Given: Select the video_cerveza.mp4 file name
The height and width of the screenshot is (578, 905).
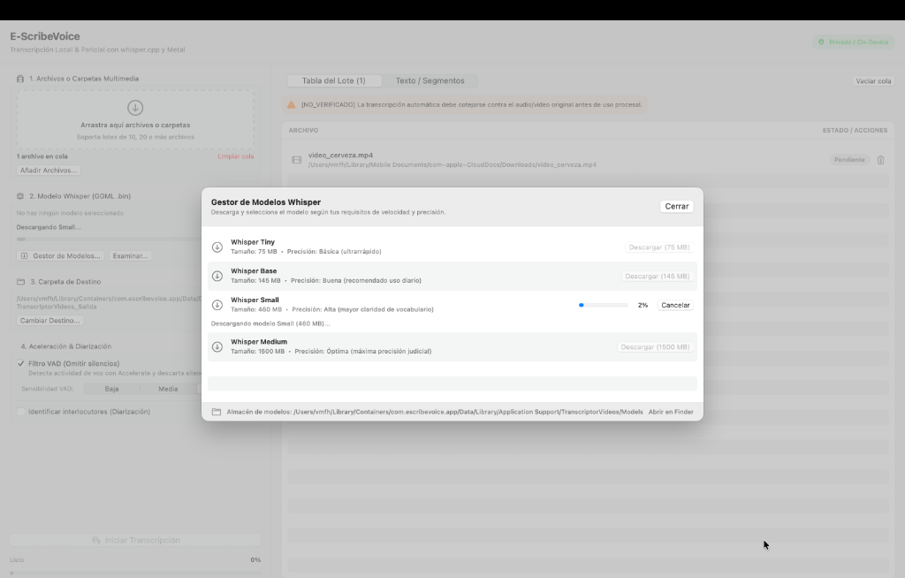Looking at the screenshot, I should pyautogui.click(x=340, y=156).
